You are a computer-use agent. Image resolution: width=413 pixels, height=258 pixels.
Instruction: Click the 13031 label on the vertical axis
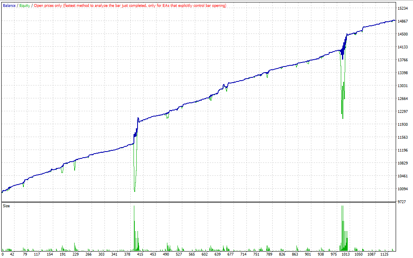(403, 86)
